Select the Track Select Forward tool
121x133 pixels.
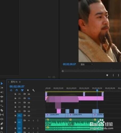point(2,88)
